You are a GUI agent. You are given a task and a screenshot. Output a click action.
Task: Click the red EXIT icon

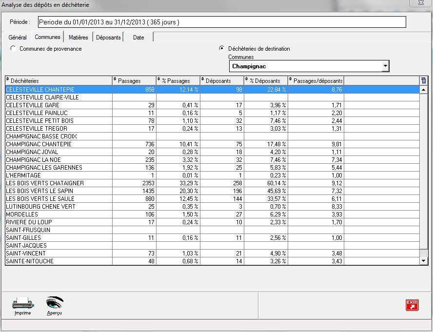pyautogui.click(x=412, y=305)
